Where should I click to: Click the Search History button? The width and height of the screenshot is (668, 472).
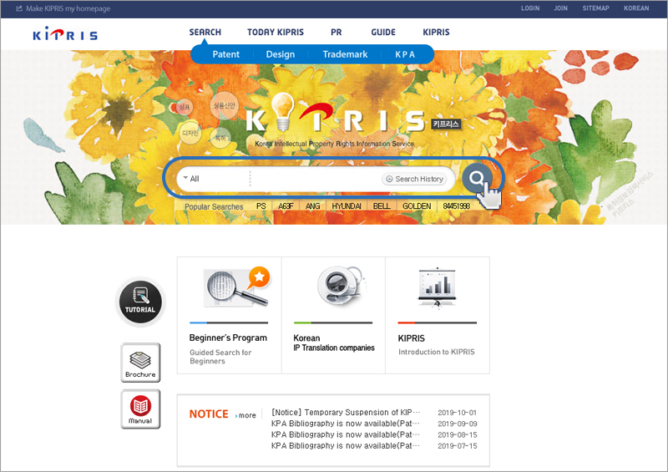click(x=414, y=179)
